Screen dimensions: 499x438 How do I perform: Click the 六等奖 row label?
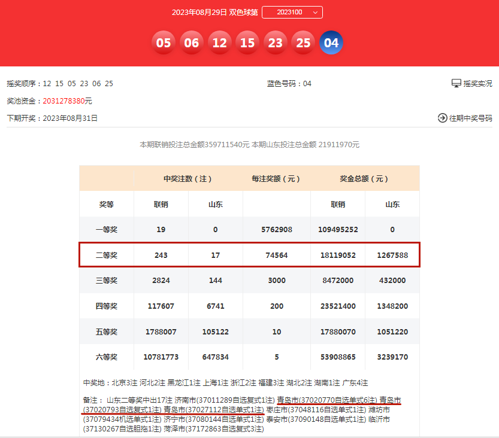coord(107,357)
